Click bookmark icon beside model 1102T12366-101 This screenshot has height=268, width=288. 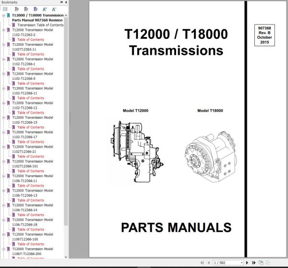pyautogui.click(x=9, y=162)
